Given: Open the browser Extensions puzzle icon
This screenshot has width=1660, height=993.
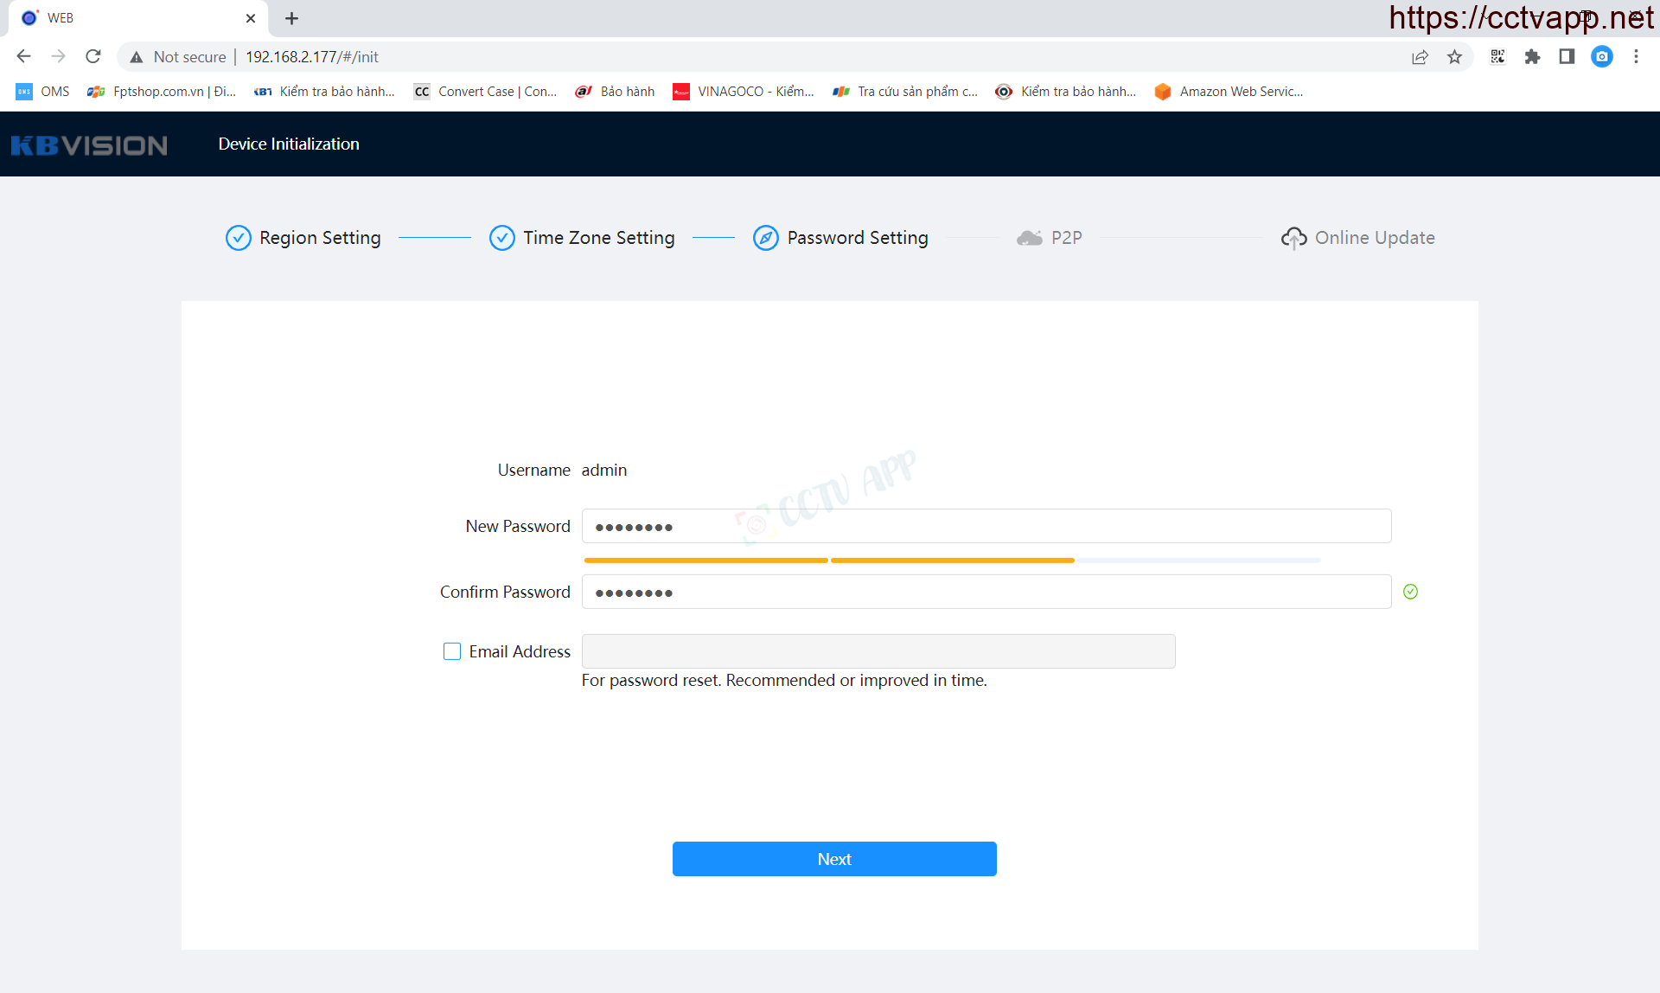Looking at the screenshot, I should [1532, 57].
